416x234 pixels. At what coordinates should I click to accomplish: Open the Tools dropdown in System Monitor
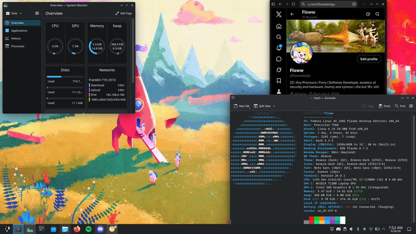[x=14, y=13]
